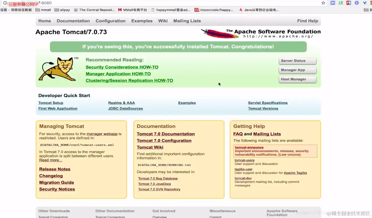Viewport: 372px width, 218px height.
Task: Click the Read more... link
Action: click(51, 160)
